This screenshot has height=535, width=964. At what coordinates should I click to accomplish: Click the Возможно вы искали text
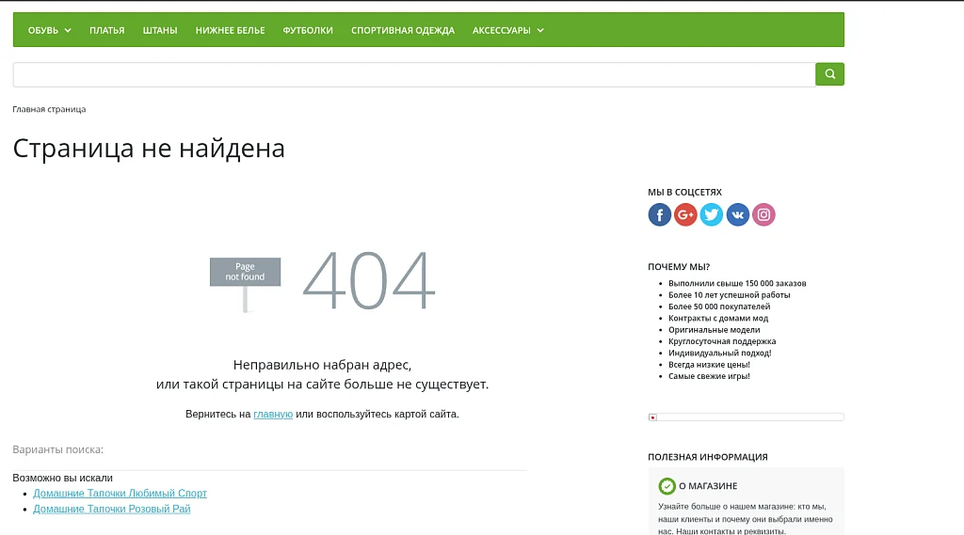(x=63, y=478)
